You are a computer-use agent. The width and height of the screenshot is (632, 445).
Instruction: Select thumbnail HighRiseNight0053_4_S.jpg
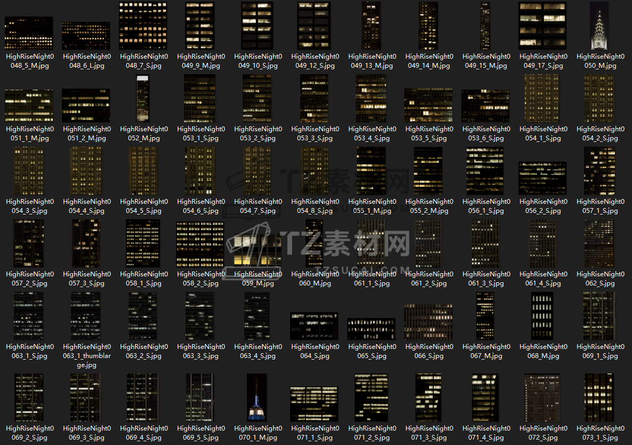pos(371,98)
